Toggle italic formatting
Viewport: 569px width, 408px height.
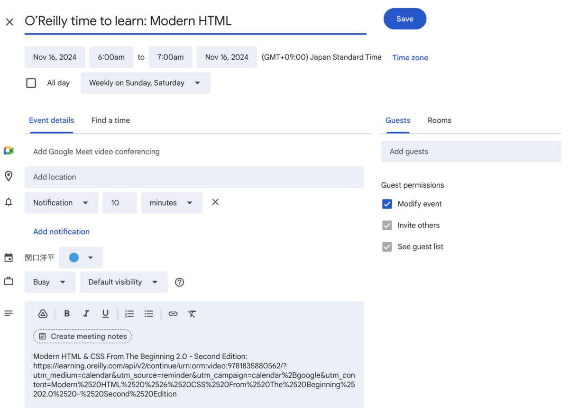pos(86,314)
